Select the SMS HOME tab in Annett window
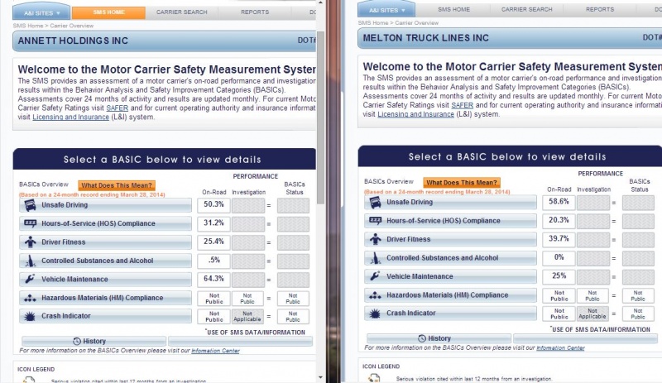The width and height of the screenshot is (662, 383). pyautogui.click(x=108, y=12)
